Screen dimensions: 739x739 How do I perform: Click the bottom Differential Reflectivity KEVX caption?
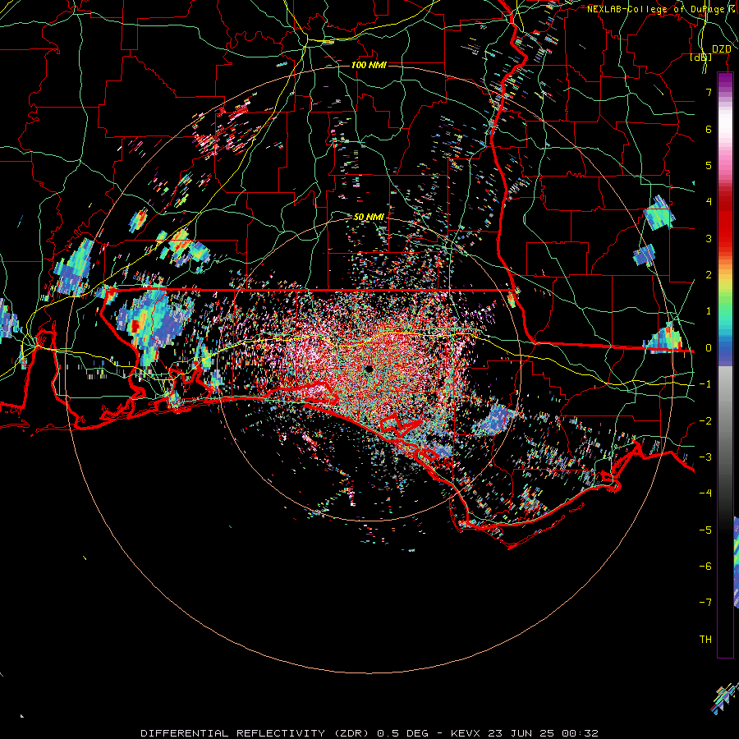click(x=369, y=733)
